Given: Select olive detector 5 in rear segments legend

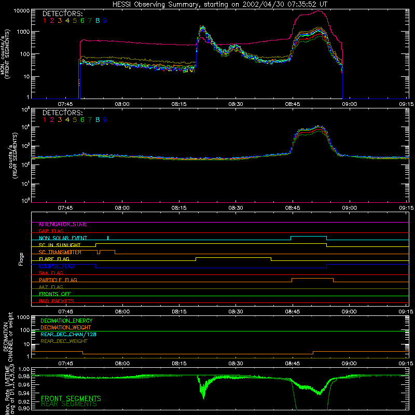Looking at the screenshot, I should pyautogui.click(x=75, y=120).
